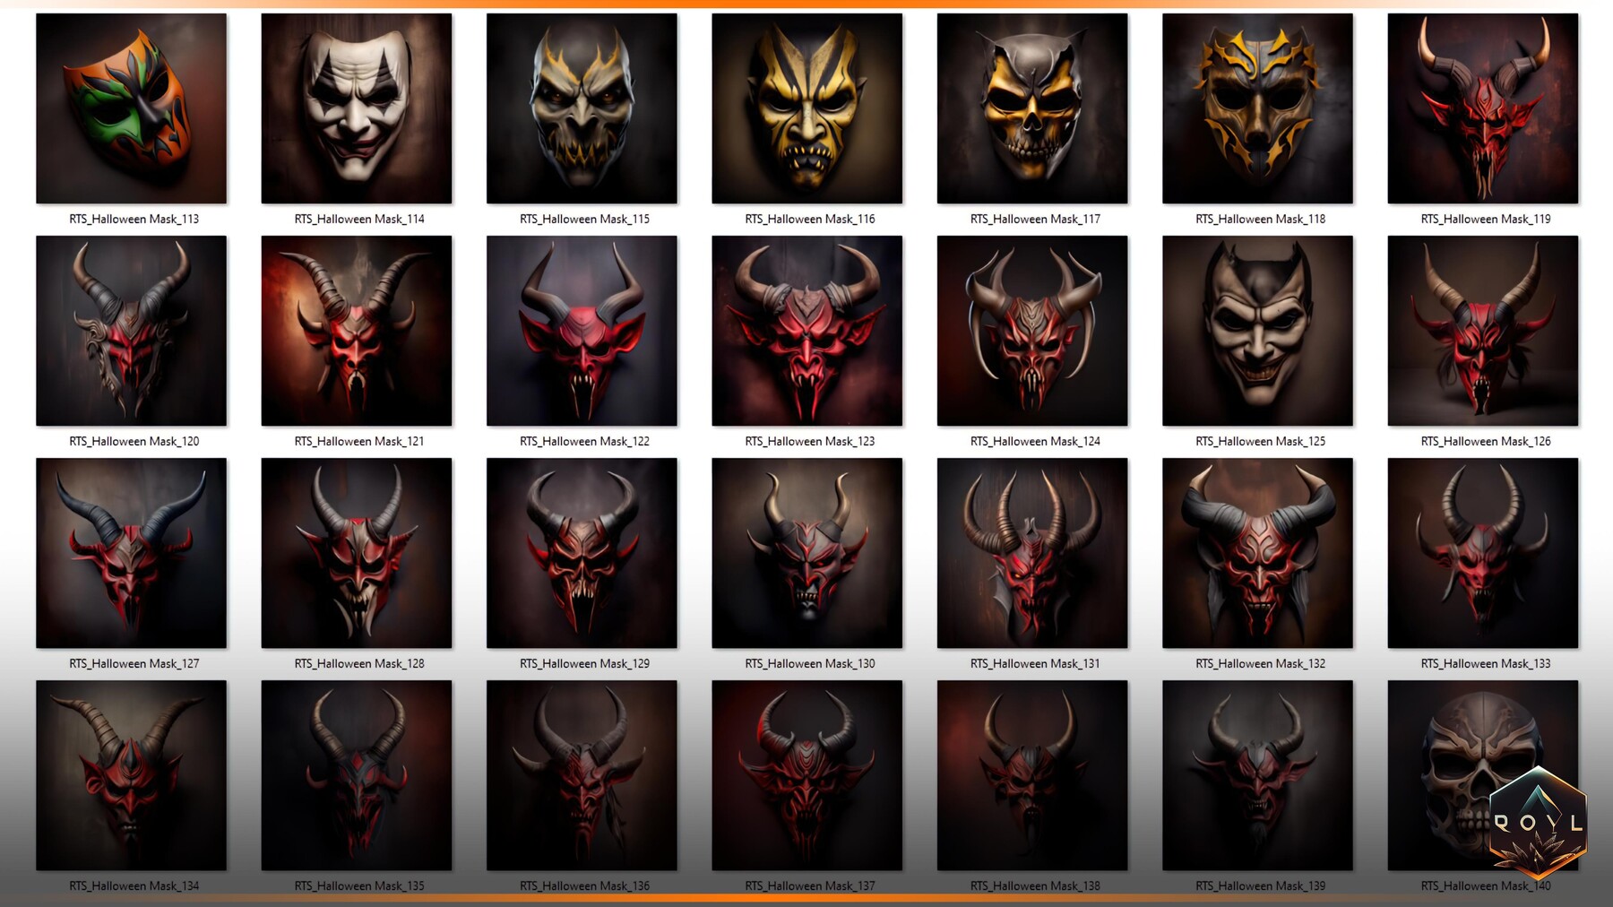This screenshot has height=907, width=1613.
Task: Open the white clown mask RTS_Halloween Mask_114
Action: pyautogui.click(x=356, y=109)
